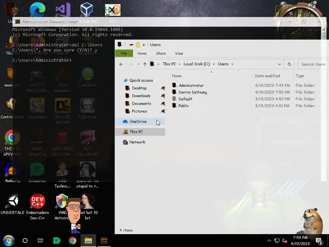Open Quick Access toolbar customize dropdown
The height and width of the screenshot is (247, 329).
pyautogui.click(x=144, y=45)
